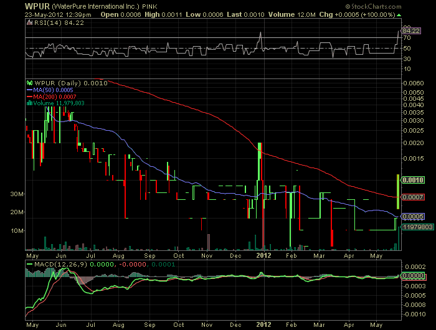Click the MACD(12,26,9) legend label
Screen dimensions: 436x330
click(60, 264)
